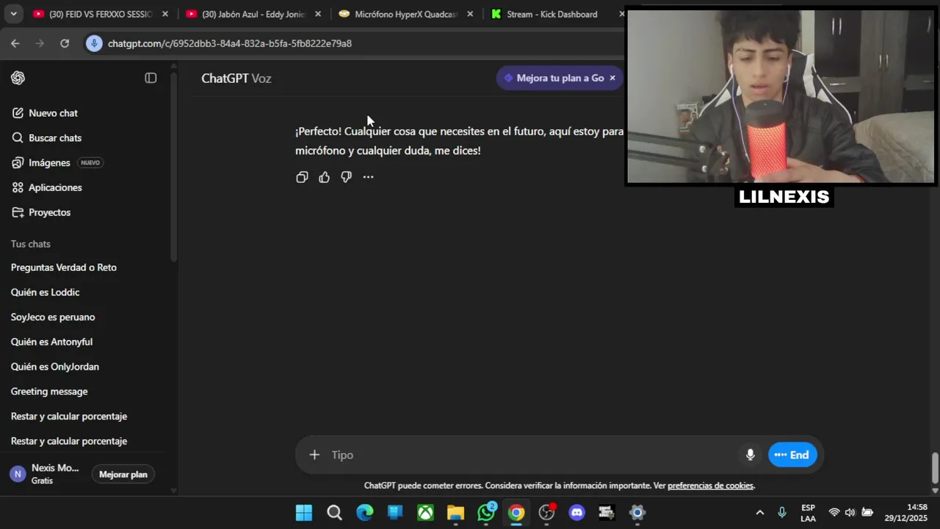This screenshot has width=940, height=529.
Task: Open the tab search dropdown arrow
Action: click(13, 14)
